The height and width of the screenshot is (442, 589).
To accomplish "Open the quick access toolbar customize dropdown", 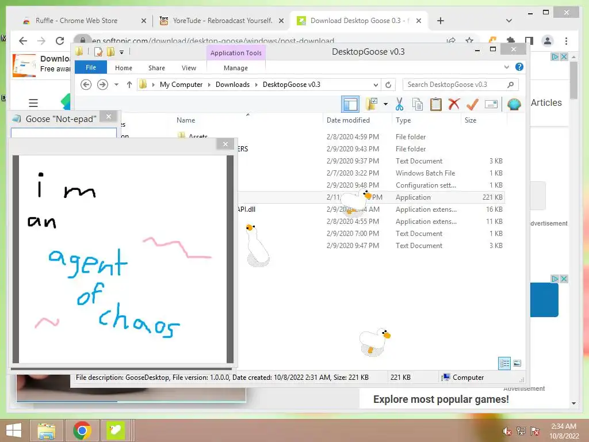I will (x=122, y=52).
